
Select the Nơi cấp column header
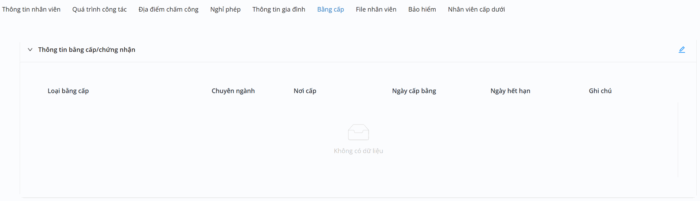click(x=305, y=91)
